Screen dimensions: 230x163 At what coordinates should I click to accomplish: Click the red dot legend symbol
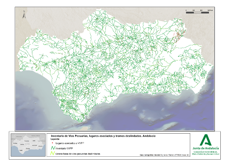click(52, 143)
